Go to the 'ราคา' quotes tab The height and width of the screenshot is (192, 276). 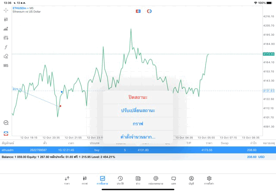[67, 180]
